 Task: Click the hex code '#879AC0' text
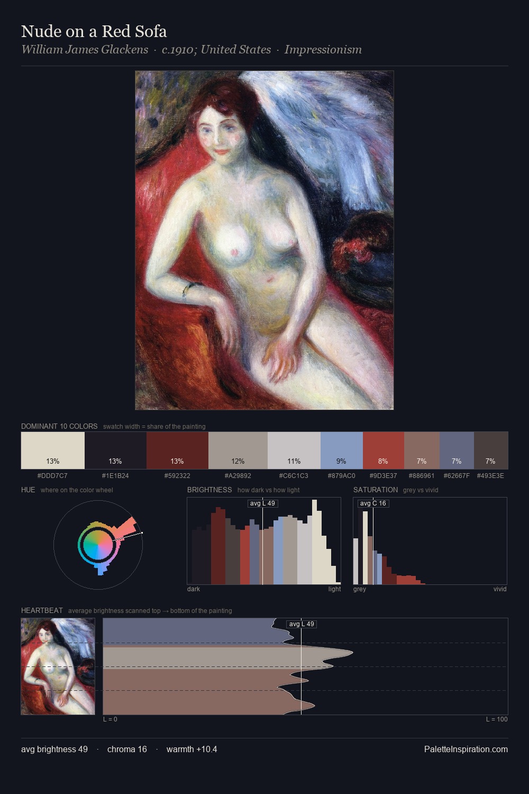(342, 476)
